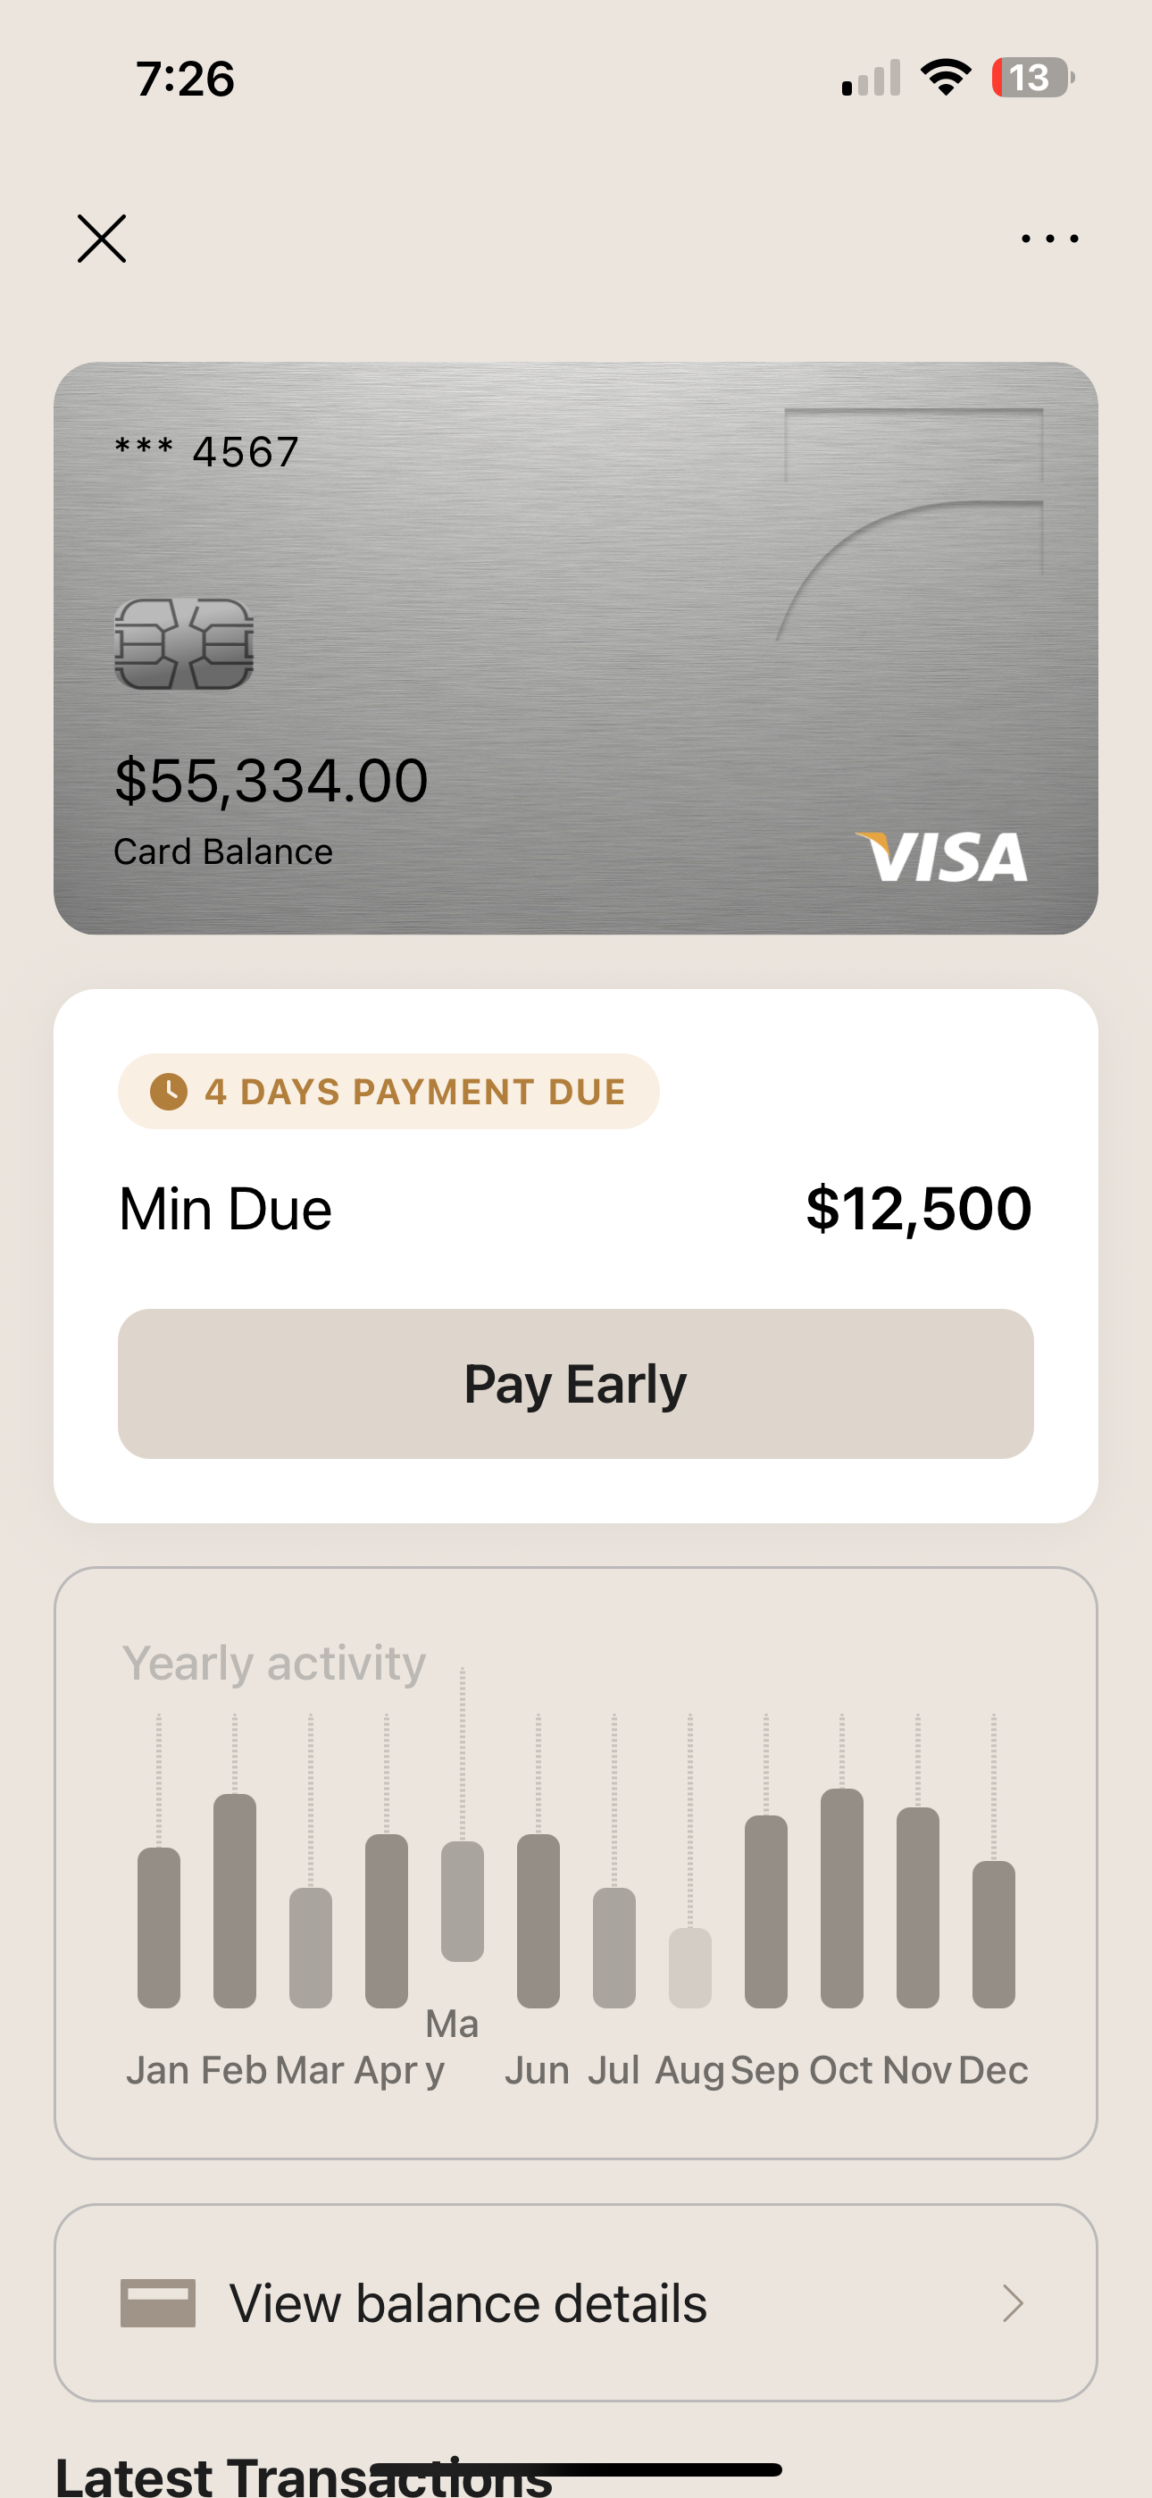Select the August activity bar
Image resolution: width=1152 pixels, height=2498 pixels.
689,1966
